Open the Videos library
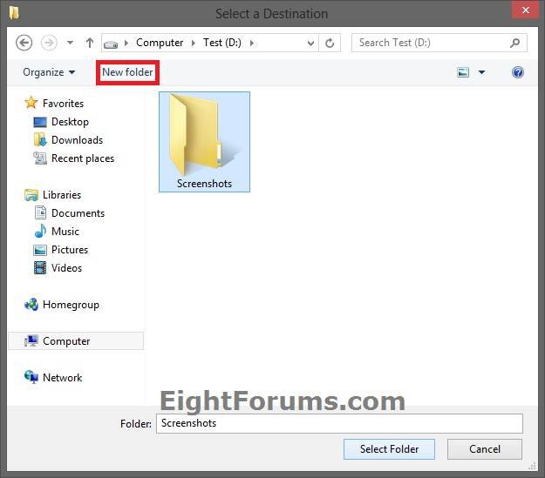 [66, 268]
